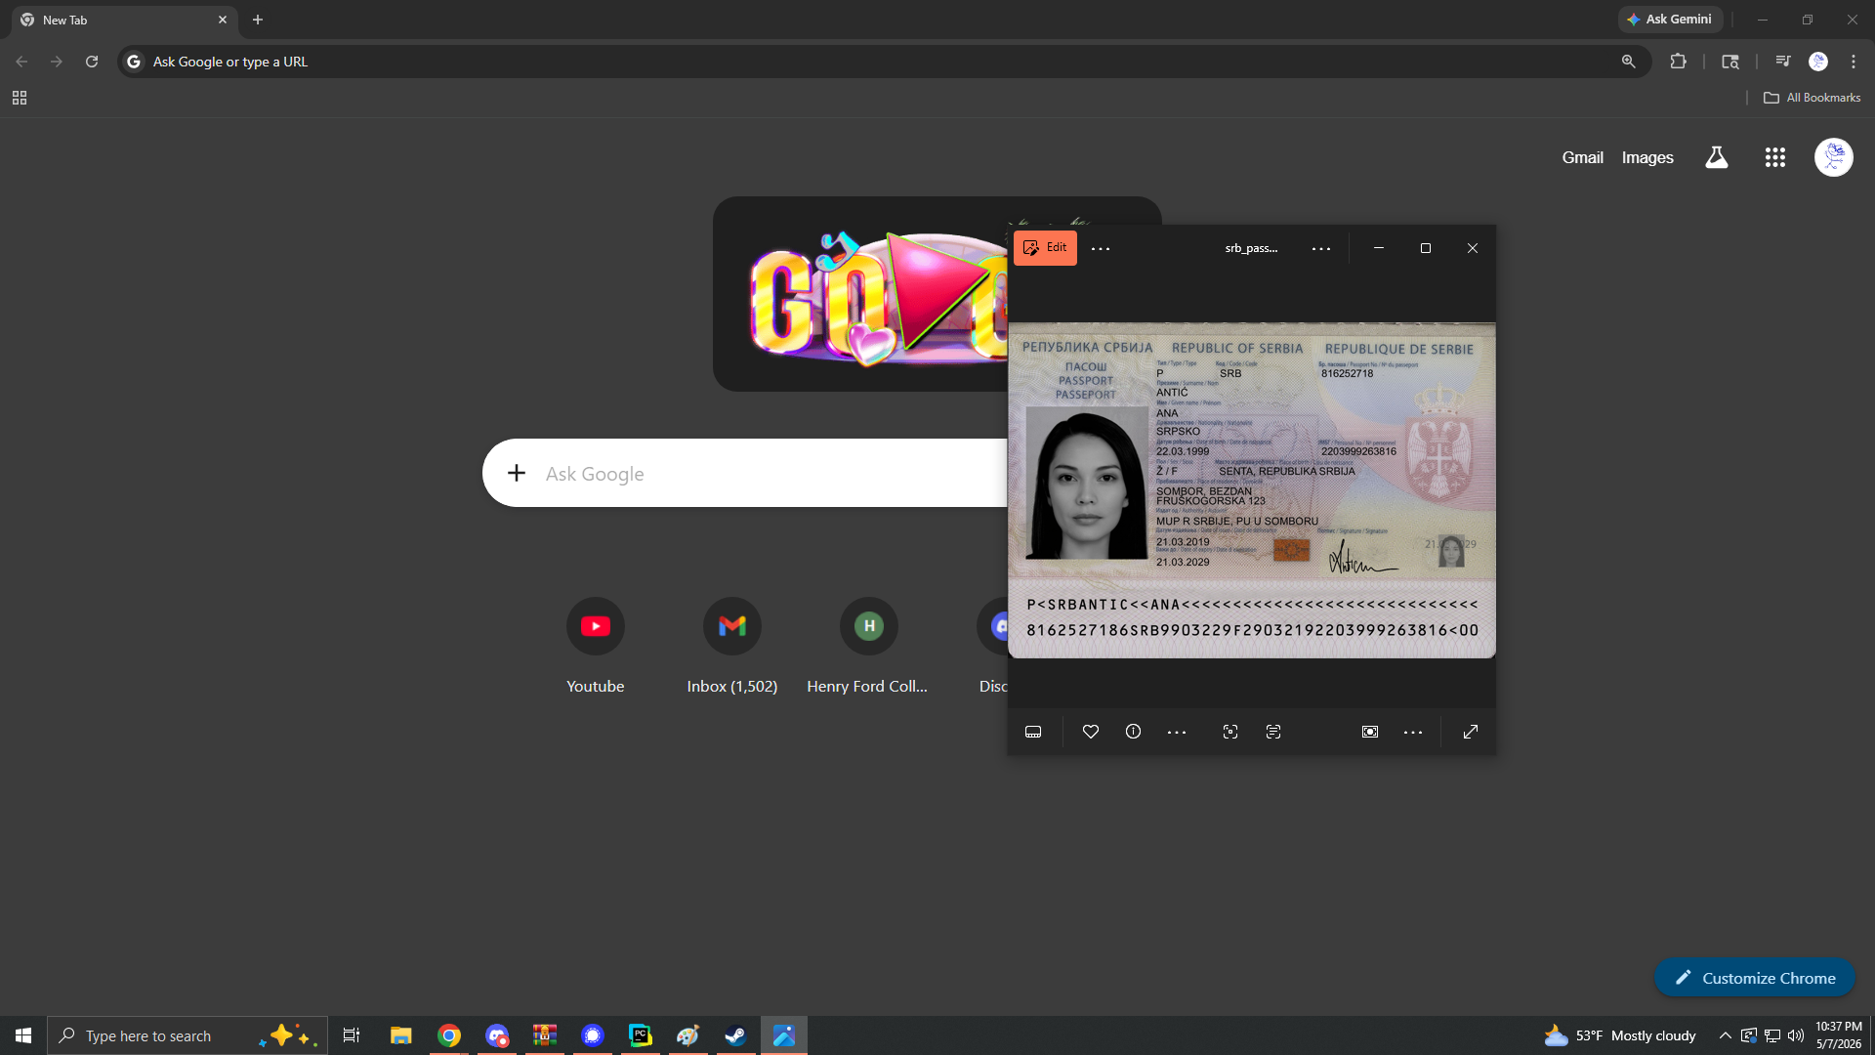
Task: Open Chrome three-dot menu
Action: point(1854,62)
